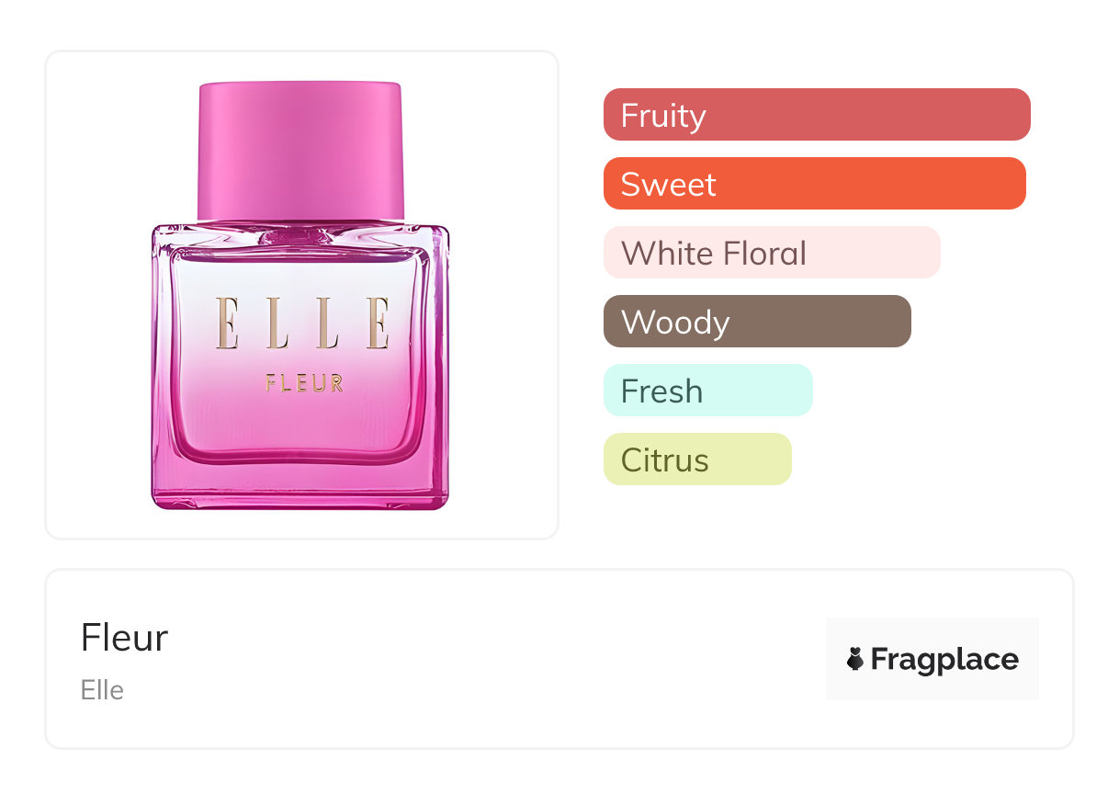The height and width of the screenshot is (794, 1119).
Task: Click the last E of ELLE on bottle
Action: pos(378,323)
